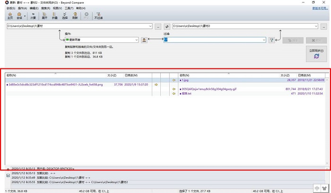Toggle the 不过滤 no-filter toolbar button
The height and width of the screenshot is (193, 331).
click(98, 15)
